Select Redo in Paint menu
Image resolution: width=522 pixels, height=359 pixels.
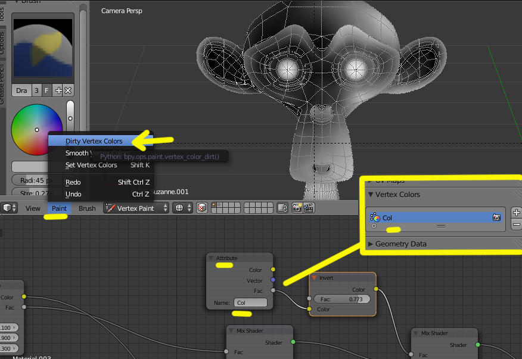101,182
